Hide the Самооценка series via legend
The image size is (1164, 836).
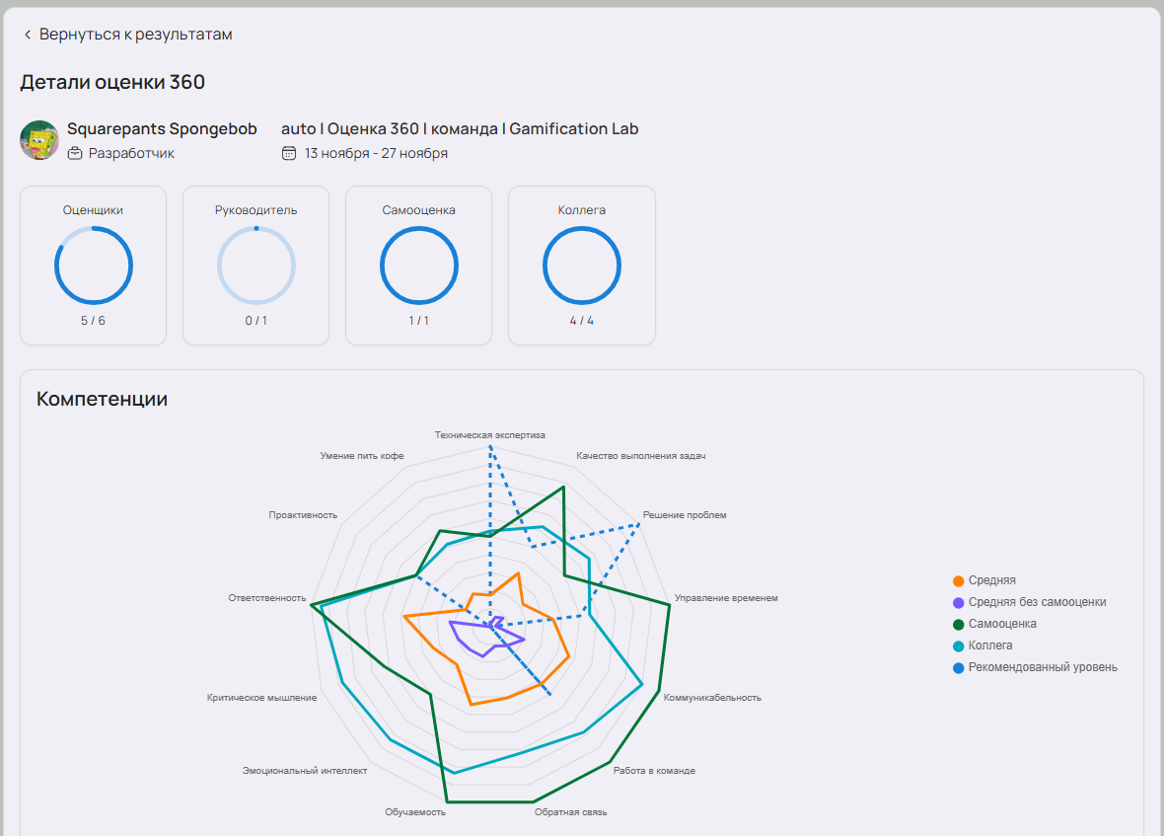coord(1002,624)
